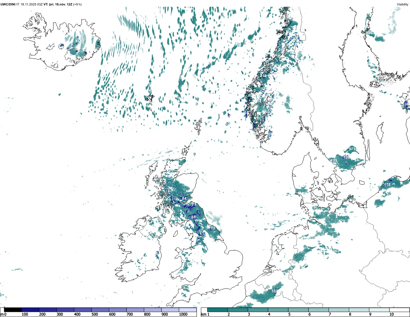Click the '102' value on Polish Baltic coast

[x=387, y=185]
